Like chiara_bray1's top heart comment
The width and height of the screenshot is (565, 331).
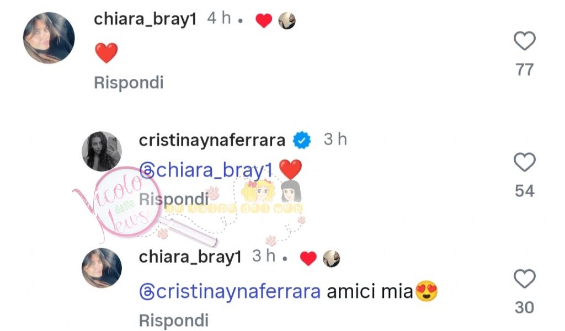(524, 41)
